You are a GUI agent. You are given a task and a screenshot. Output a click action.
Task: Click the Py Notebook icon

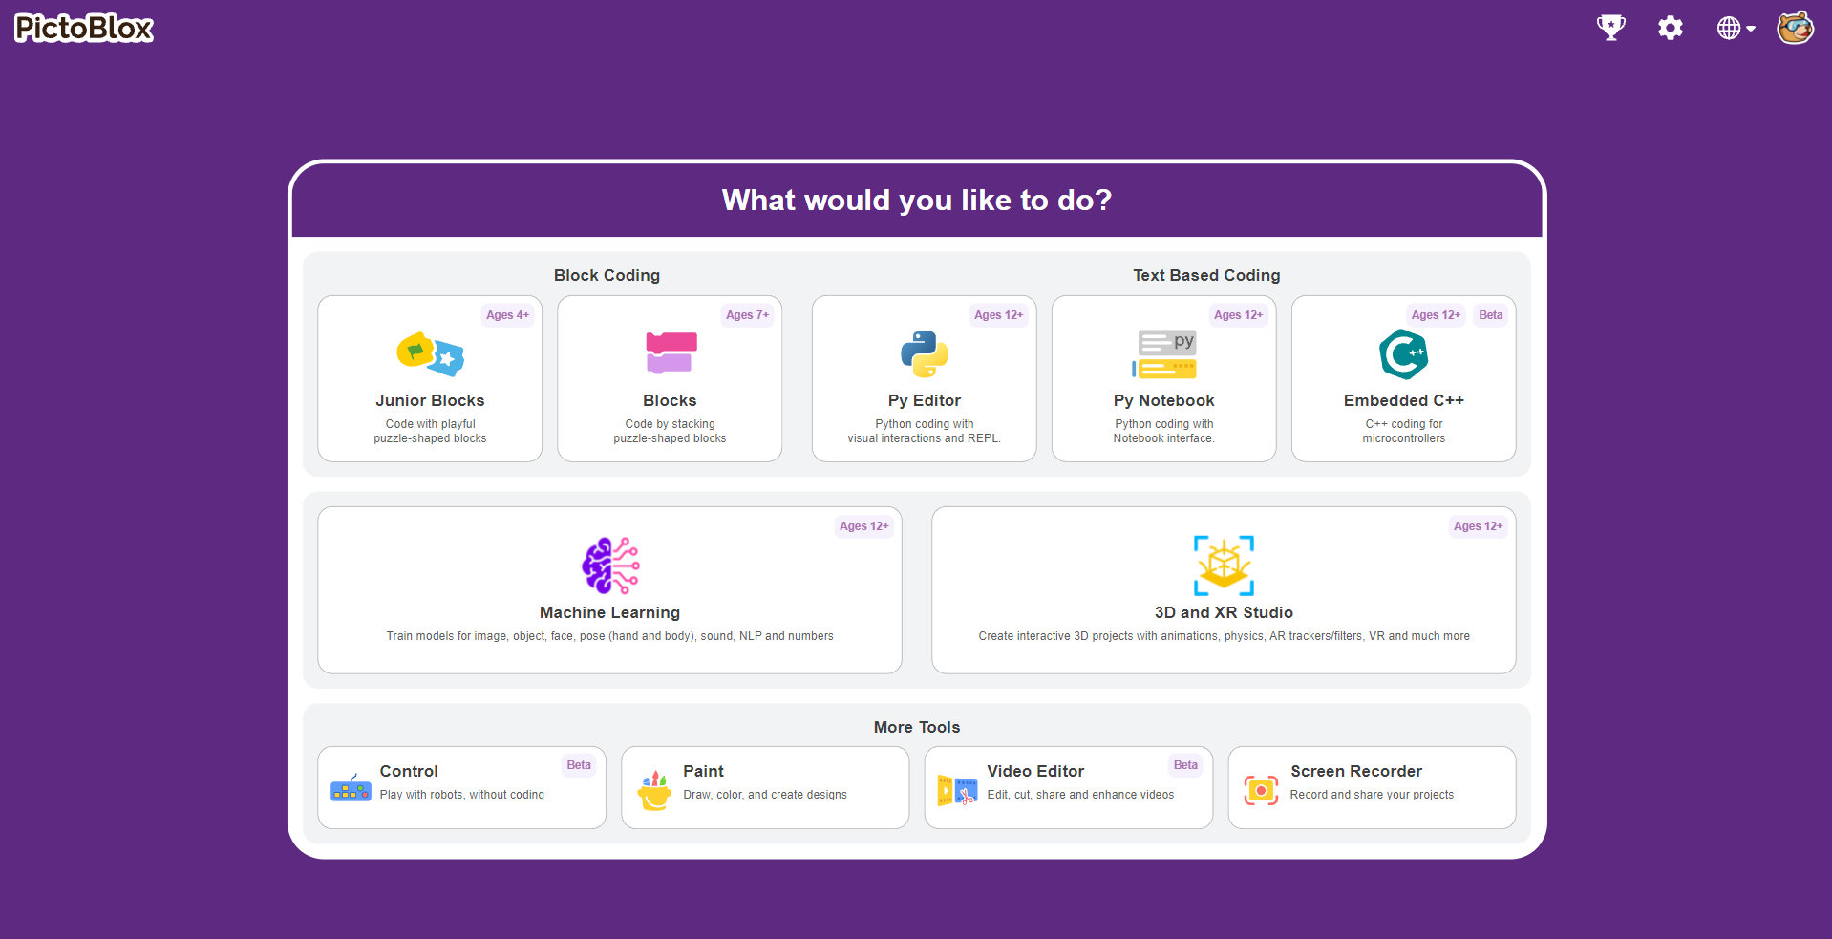1164,354
